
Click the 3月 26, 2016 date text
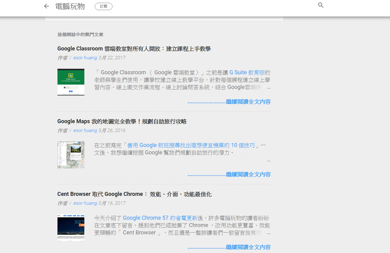tap(112, 130)
